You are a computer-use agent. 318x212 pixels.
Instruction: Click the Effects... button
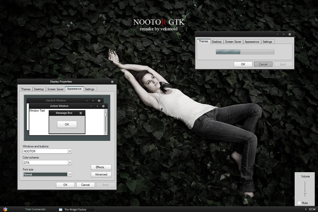click(x=101, y=167)
